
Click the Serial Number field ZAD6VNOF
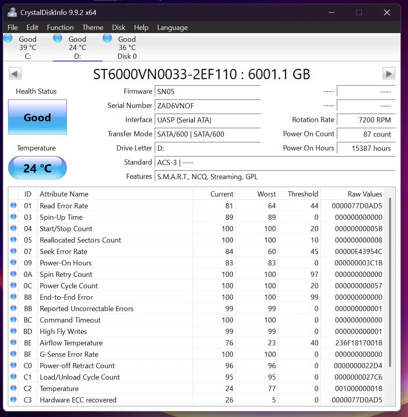pyautogui.click(x=207, y=106)
